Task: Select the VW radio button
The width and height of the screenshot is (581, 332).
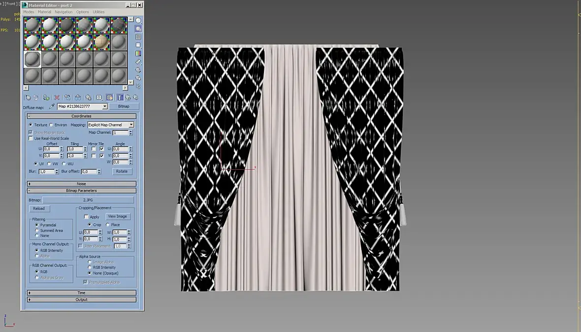Action: tap(49, 164)
